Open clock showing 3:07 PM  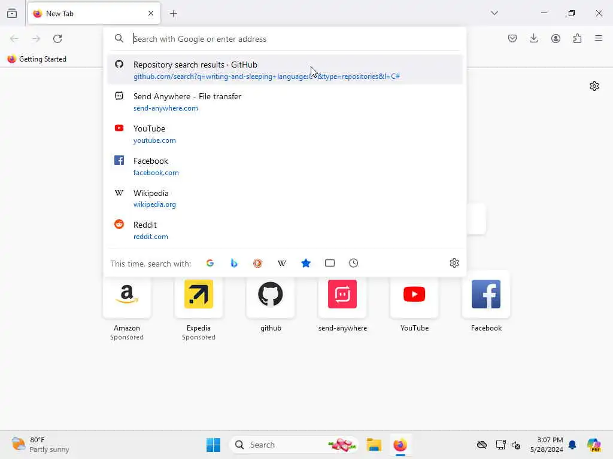tap(547, 445)
